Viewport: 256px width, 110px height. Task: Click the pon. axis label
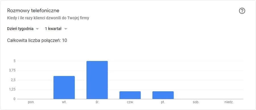point(31,103)
